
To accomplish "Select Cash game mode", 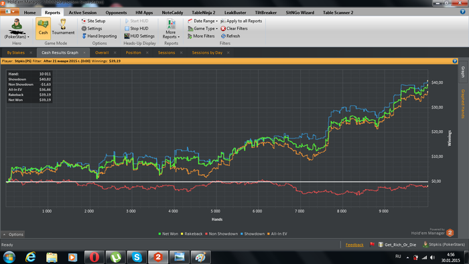I will coord(43,28).
